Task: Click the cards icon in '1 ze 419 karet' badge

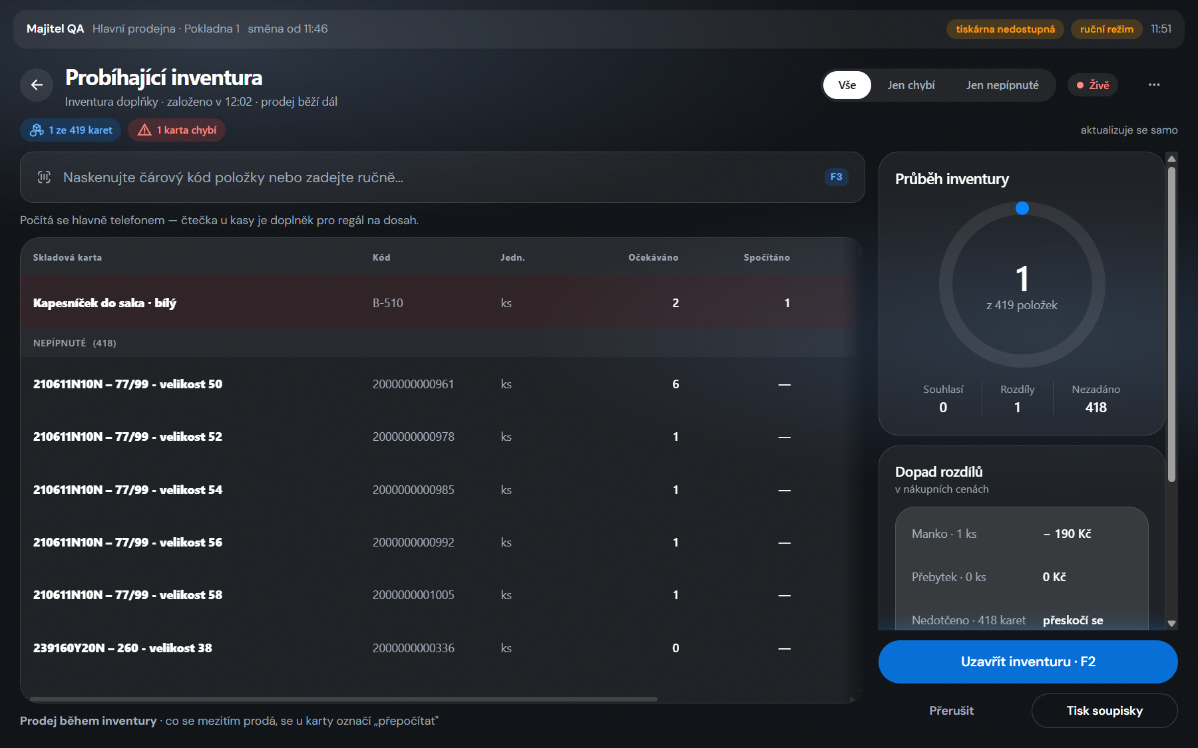Action: (37, 130)
